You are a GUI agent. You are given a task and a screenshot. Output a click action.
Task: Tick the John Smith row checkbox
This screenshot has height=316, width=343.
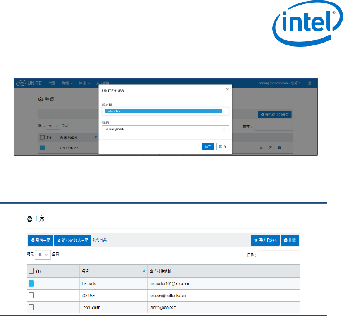coord(32,307)
